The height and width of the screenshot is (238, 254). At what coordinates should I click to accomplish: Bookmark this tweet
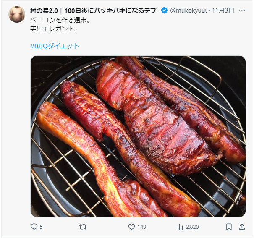click(229, 227)
